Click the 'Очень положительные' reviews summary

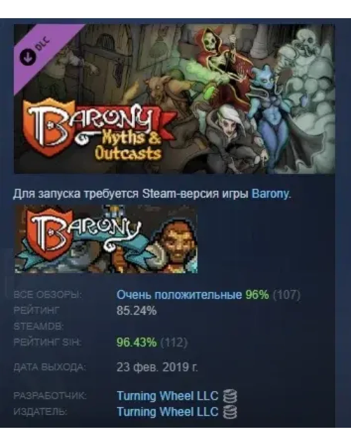(x=179, y=295)
